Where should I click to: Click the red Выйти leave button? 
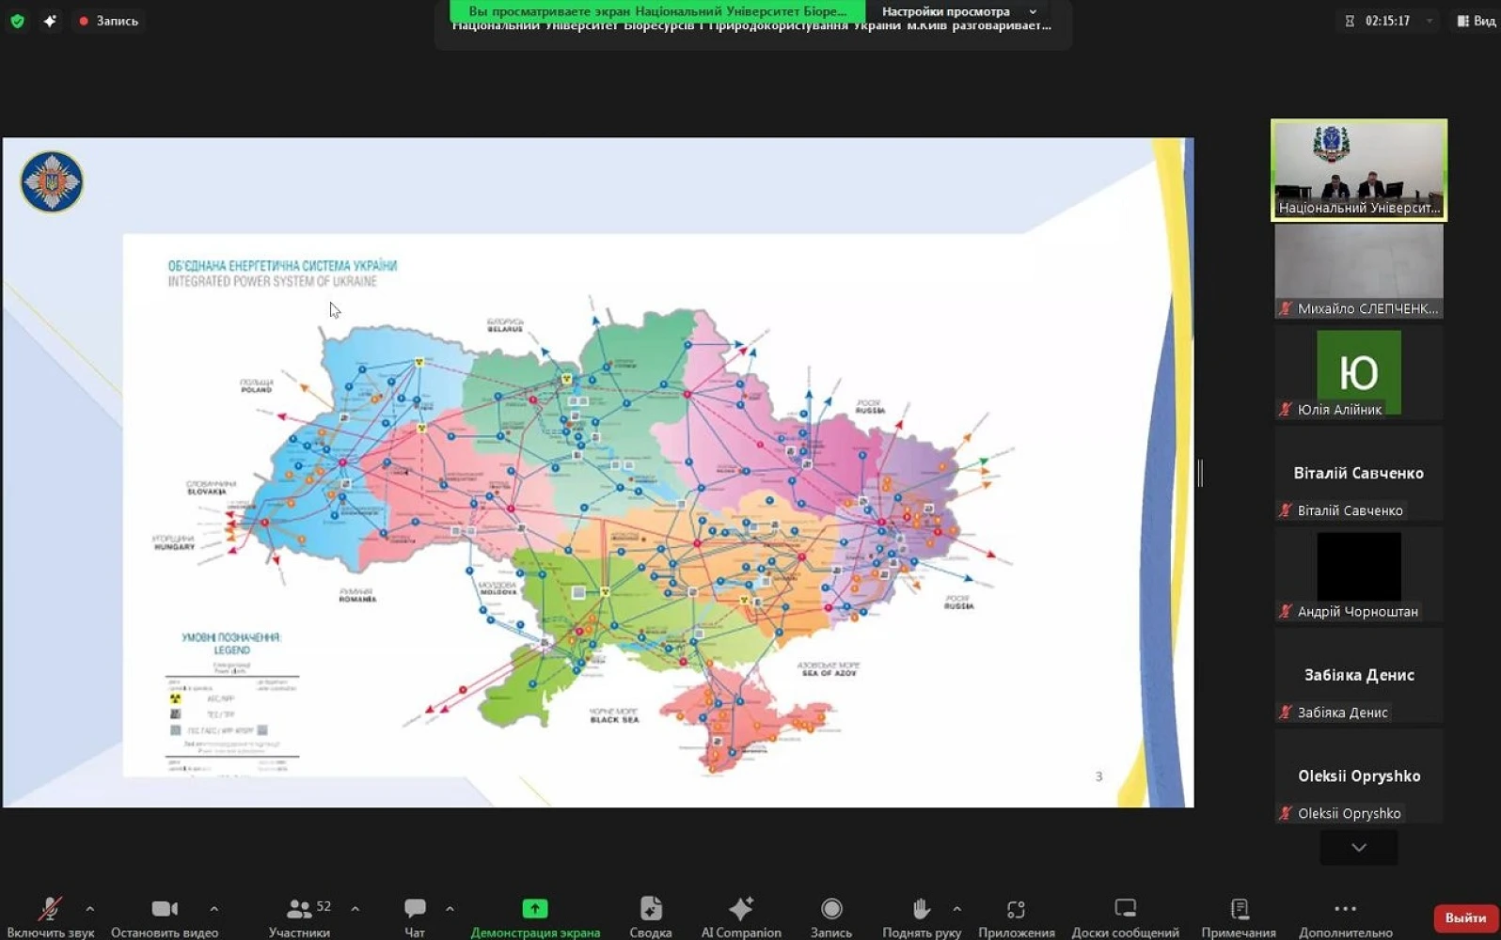point(1464,917)
